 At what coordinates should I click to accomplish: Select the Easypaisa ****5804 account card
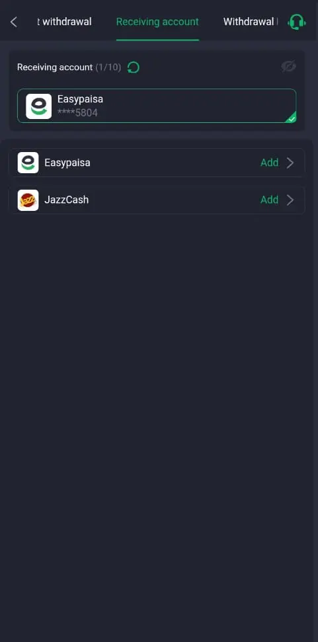point(157,106)
